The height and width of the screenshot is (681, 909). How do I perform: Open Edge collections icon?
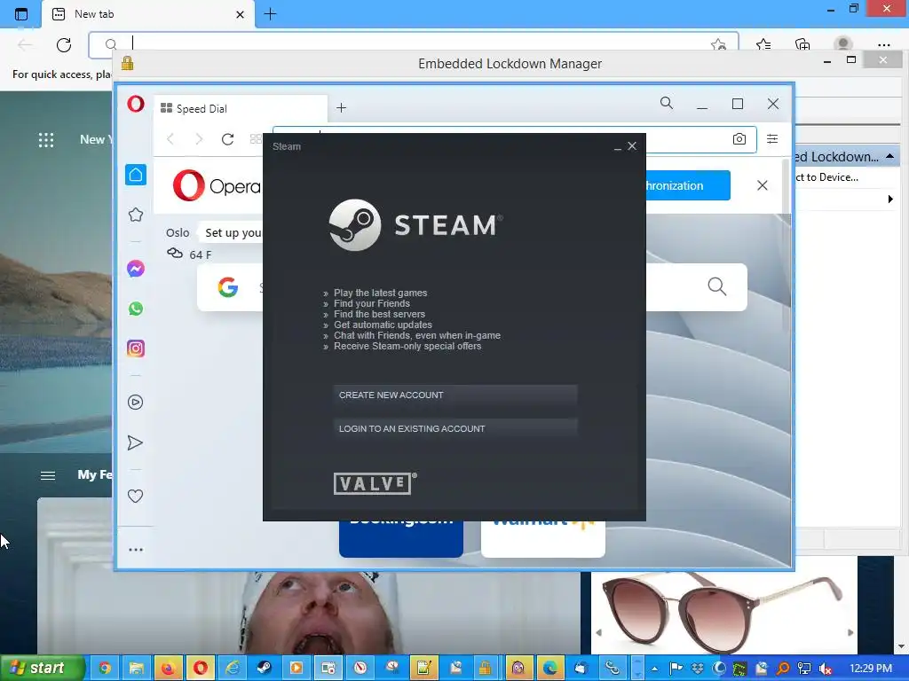802,44
